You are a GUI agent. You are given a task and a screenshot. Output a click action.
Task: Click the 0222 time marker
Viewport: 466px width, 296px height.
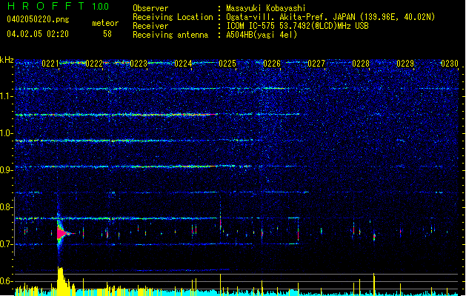pyautogui.click(x=94, y=64)
